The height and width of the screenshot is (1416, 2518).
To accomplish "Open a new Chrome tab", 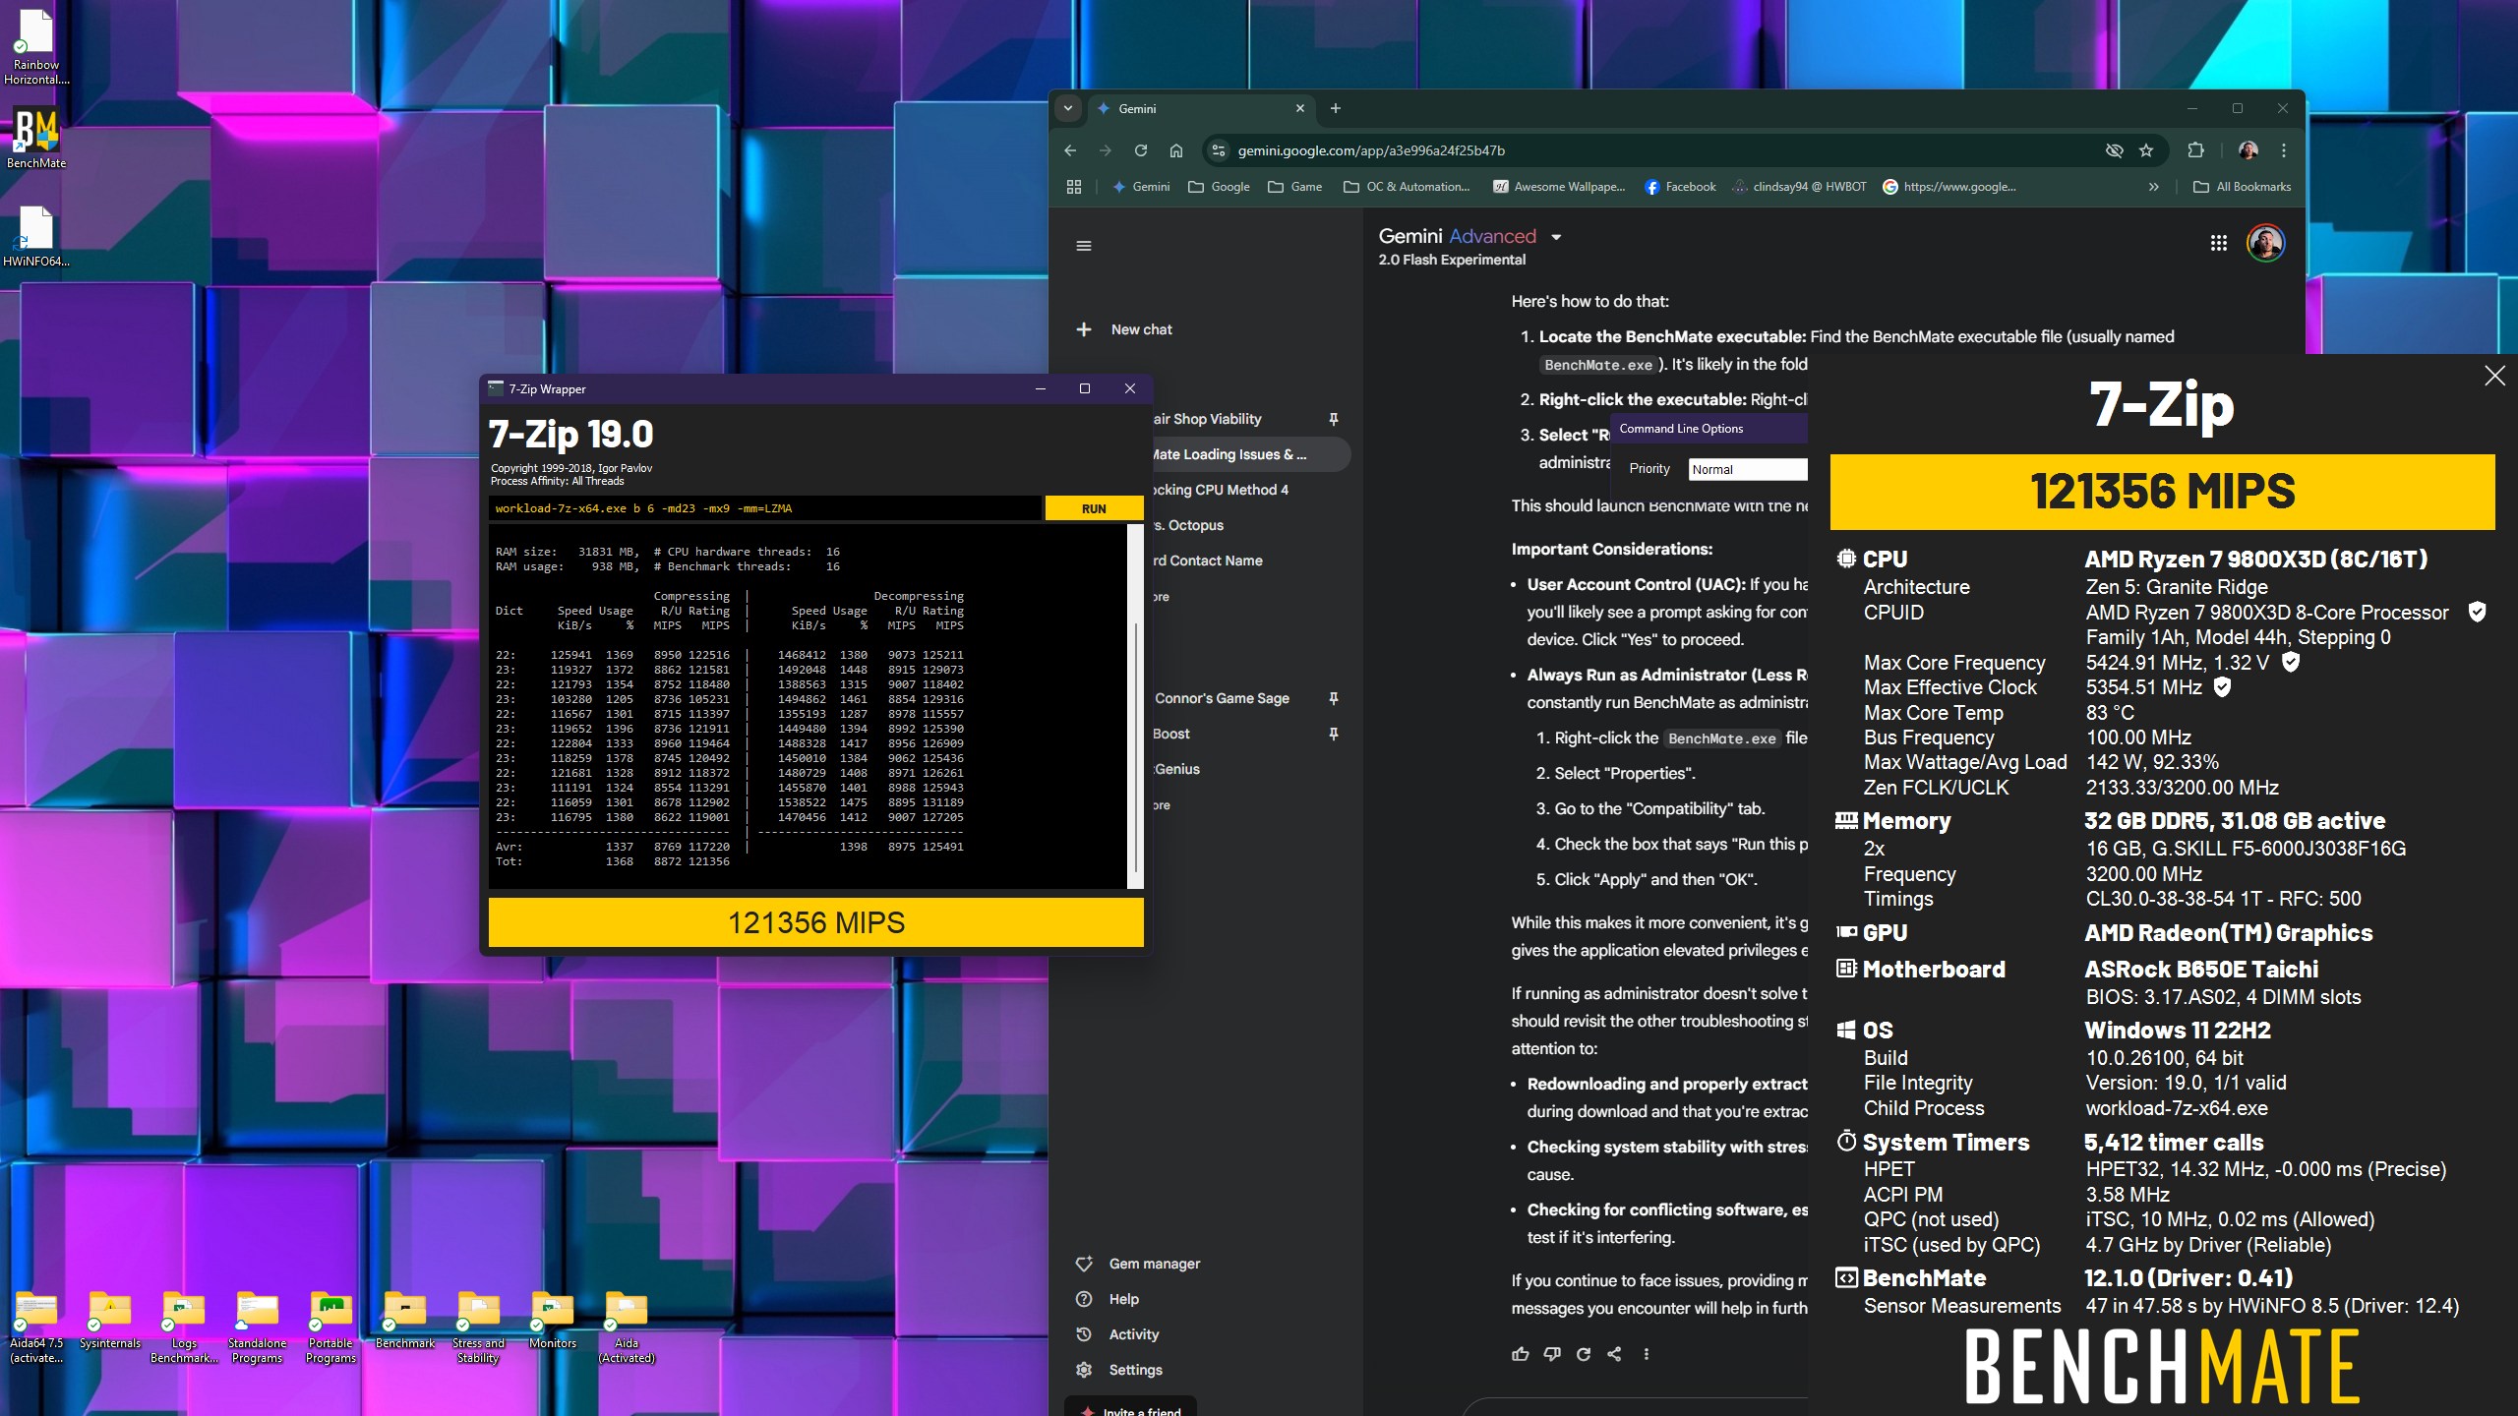I will click(1336, 108).
